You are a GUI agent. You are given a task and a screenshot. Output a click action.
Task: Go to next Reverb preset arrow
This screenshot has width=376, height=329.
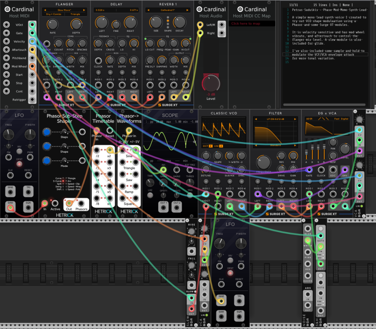188,10
